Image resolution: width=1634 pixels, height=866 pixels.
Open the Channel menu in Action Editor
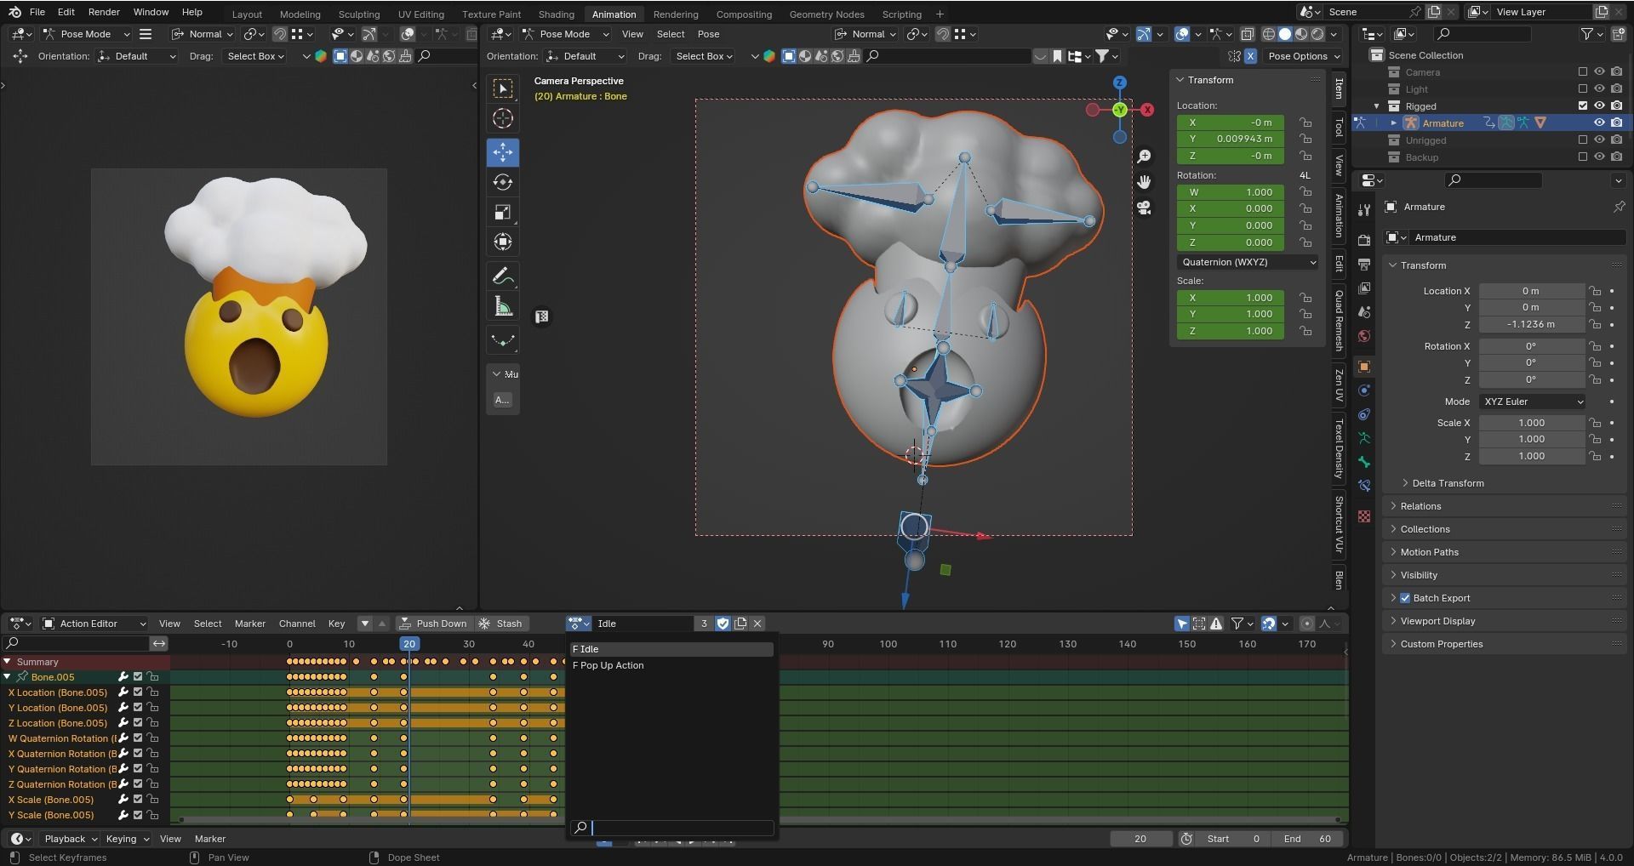coord(297,624)
